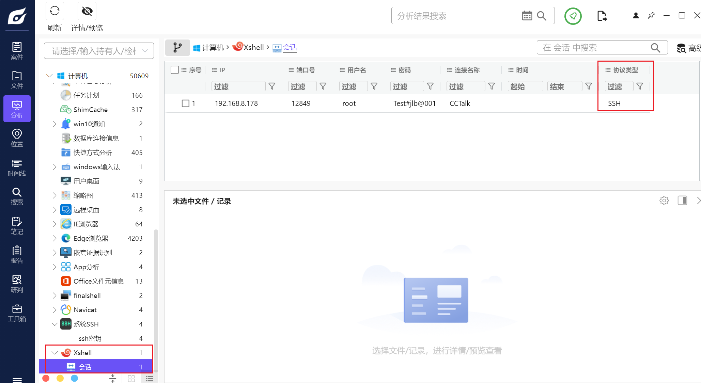
Task: Check the checkbox for row 1
Action: tap(185, 103)
